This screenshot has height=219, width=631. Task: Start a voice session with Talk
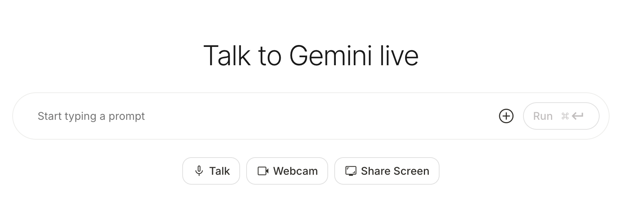click(211, 171)
